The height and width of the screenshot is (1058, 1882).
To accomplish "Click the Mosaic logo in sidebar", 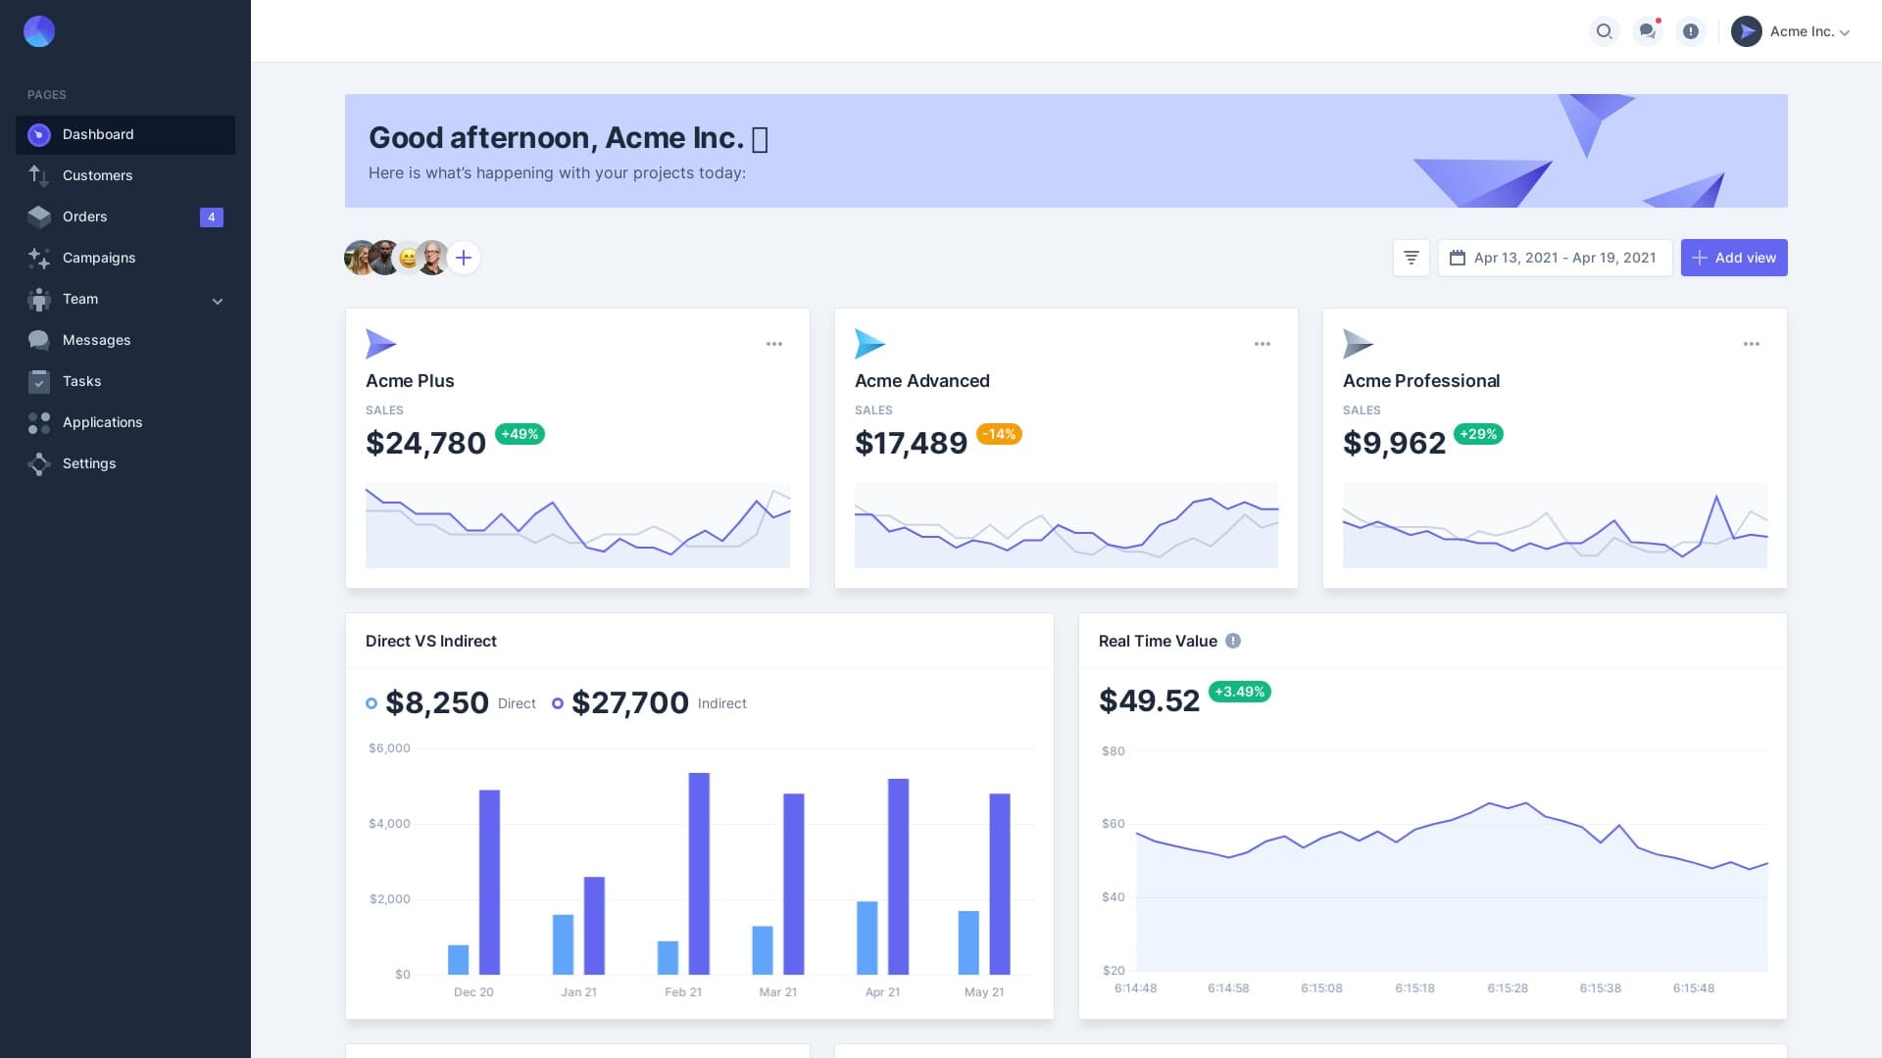I will pos(39,31).
